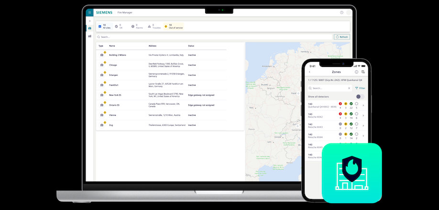Click the empty circle icon in Niesche KK44 row

[356, 134]
